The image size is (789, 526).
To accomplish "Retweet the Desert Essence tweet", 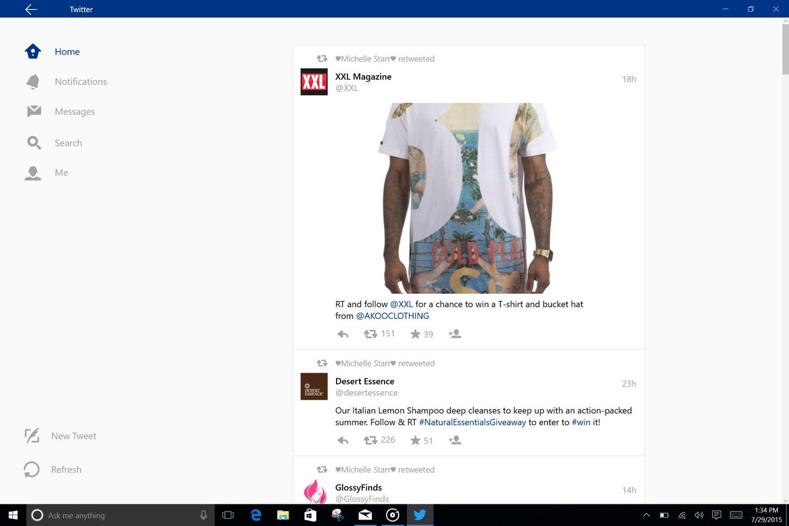I will click(x=370, y=440).
